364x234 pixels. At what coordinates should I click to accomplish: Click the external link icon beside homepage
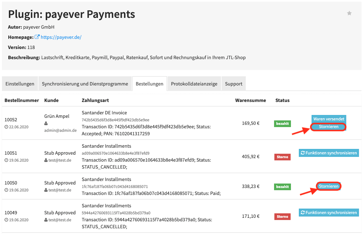37,37
